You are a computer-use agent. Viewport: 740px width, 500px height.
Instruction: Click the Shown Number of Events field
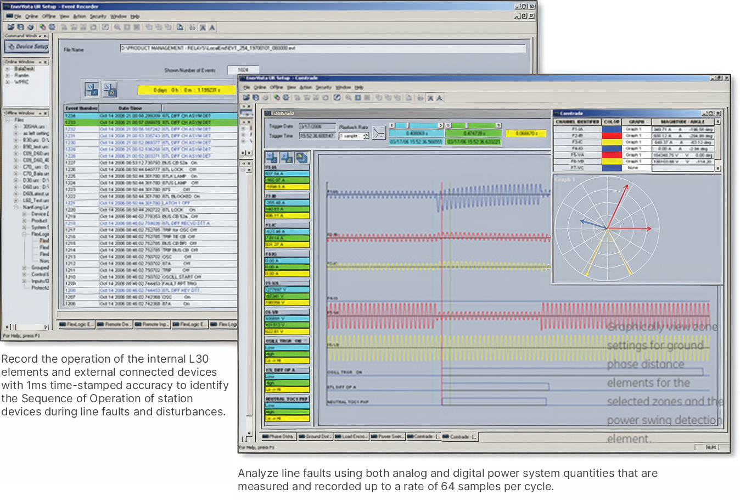pyautogui.click(x=243, y=70)
